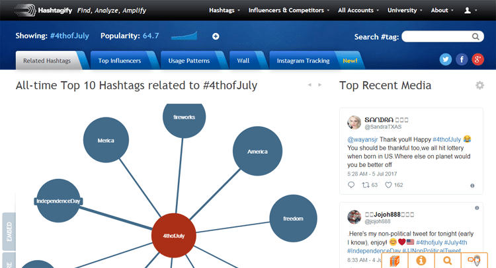Reply to Sandra's tweet

351,185
